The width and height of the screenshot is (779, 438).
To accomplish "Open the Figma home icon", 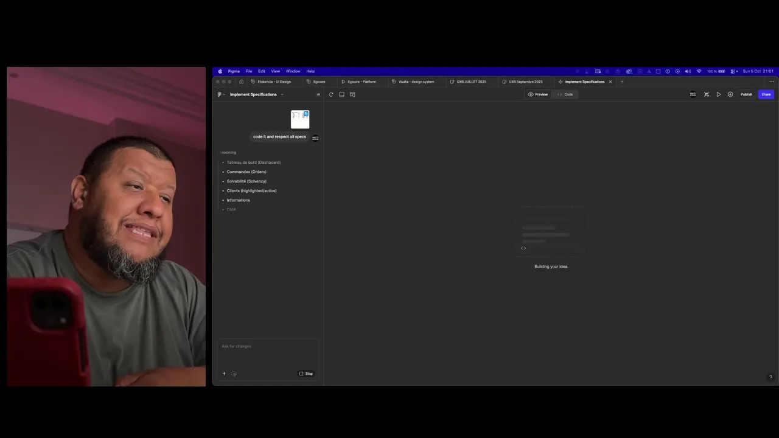I will click(242, 82).
